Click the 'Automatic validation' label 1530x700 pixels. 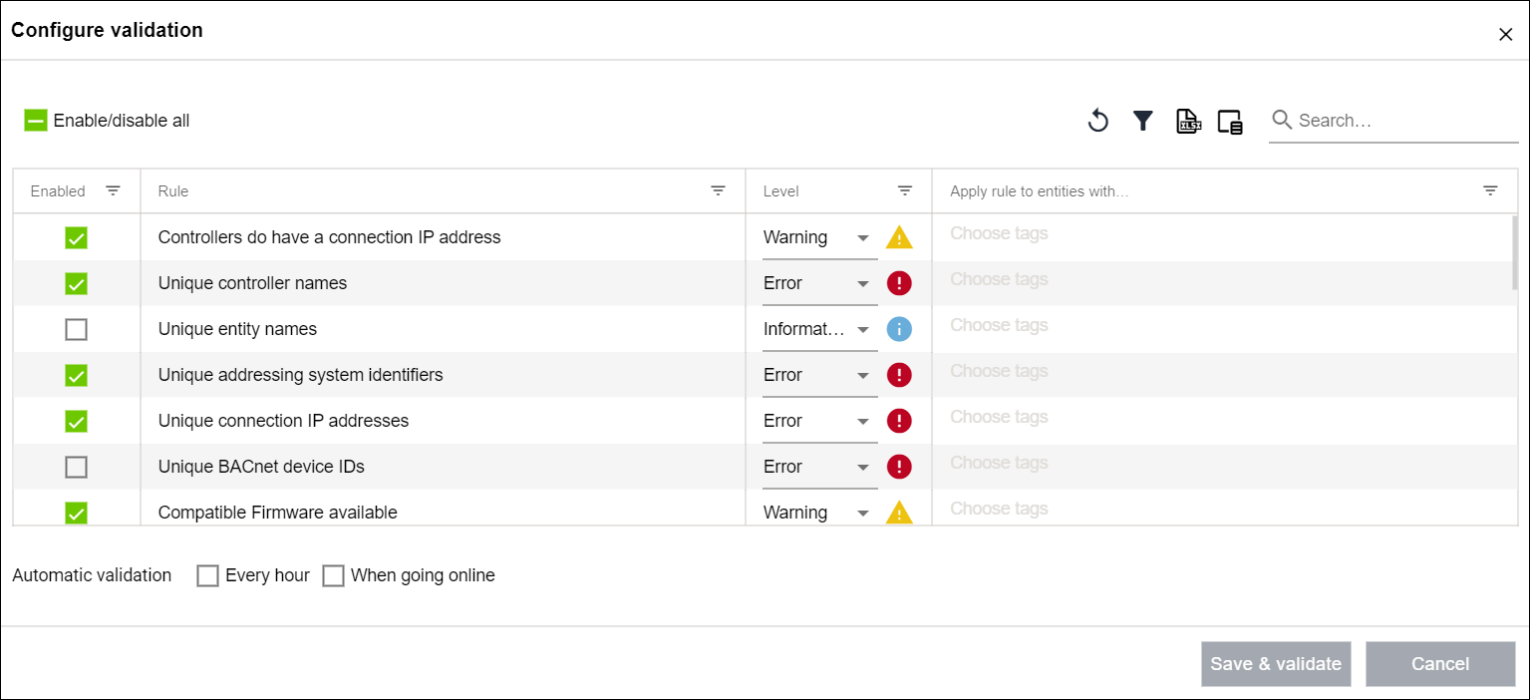(92, 575)
